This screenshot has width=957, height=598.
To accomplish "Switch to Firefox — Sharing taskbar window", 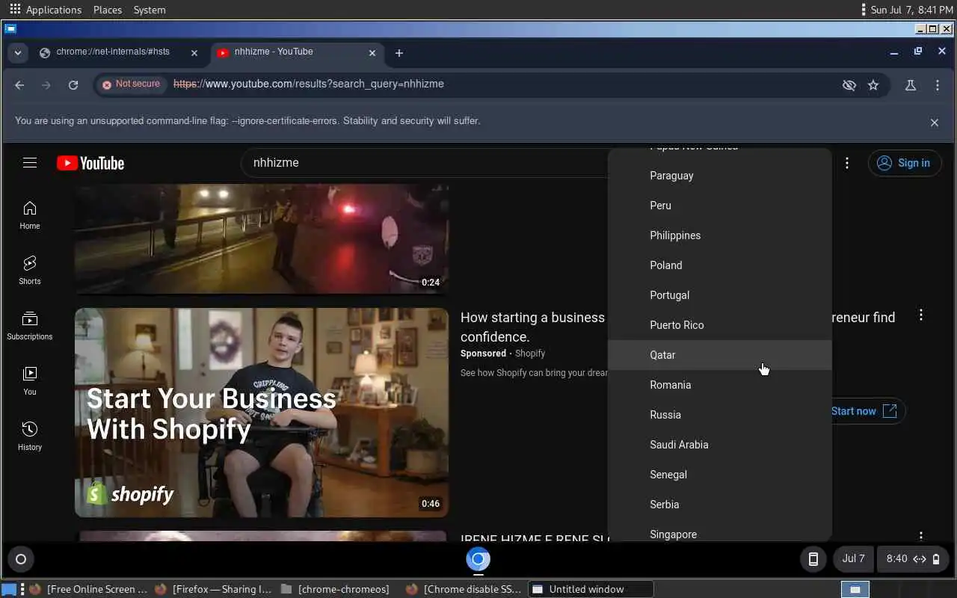I will [214, 589].
